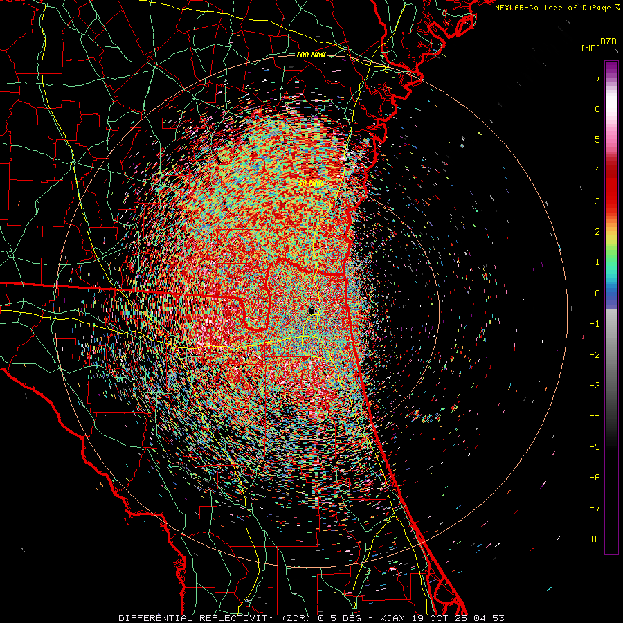Click the 7 dB scale label
This screenshot has height=623, width=623.
pyautogui.click(x=597, y=78)
